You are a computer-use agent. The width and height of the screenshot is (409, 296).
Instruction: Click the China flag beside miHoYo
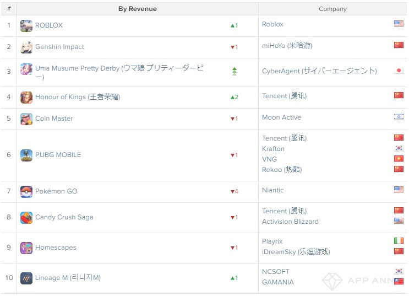(x=399, y=45)
